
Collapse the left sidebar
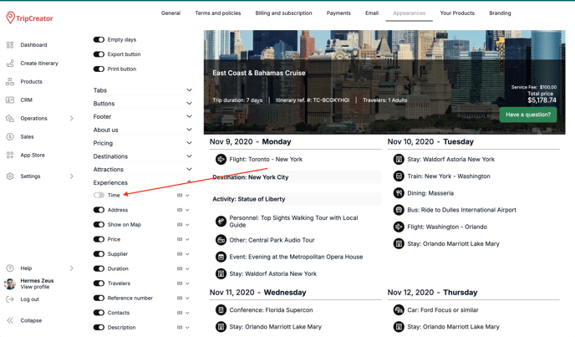point(30,320)
